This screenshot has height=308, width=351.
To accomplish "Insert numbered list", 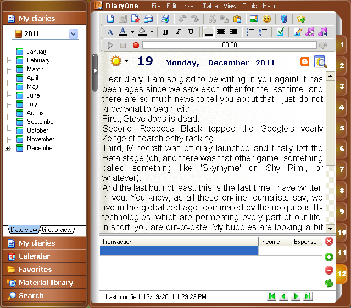I will pyautogui.click(x=263, y=32).
